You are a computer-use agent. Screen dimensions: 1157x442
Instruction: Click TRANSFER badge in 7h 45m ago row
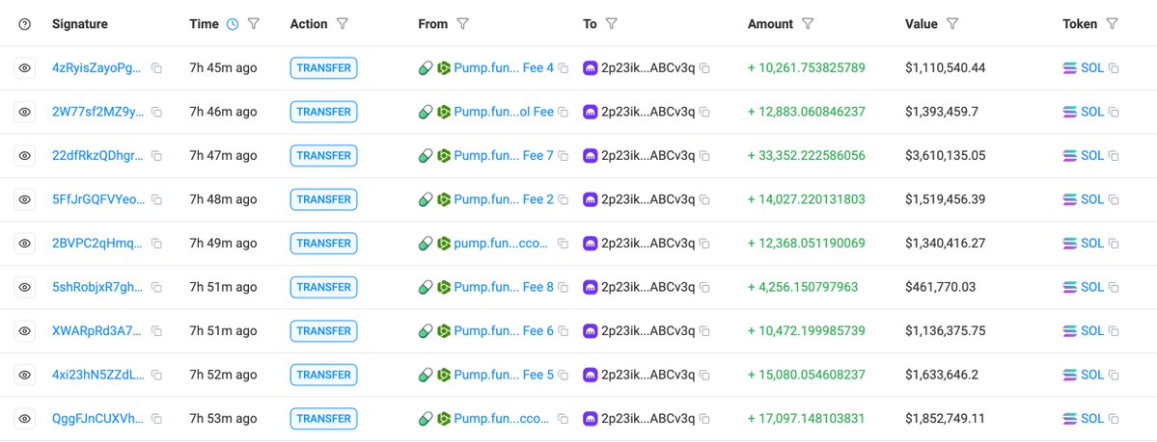tap(324, 67)
